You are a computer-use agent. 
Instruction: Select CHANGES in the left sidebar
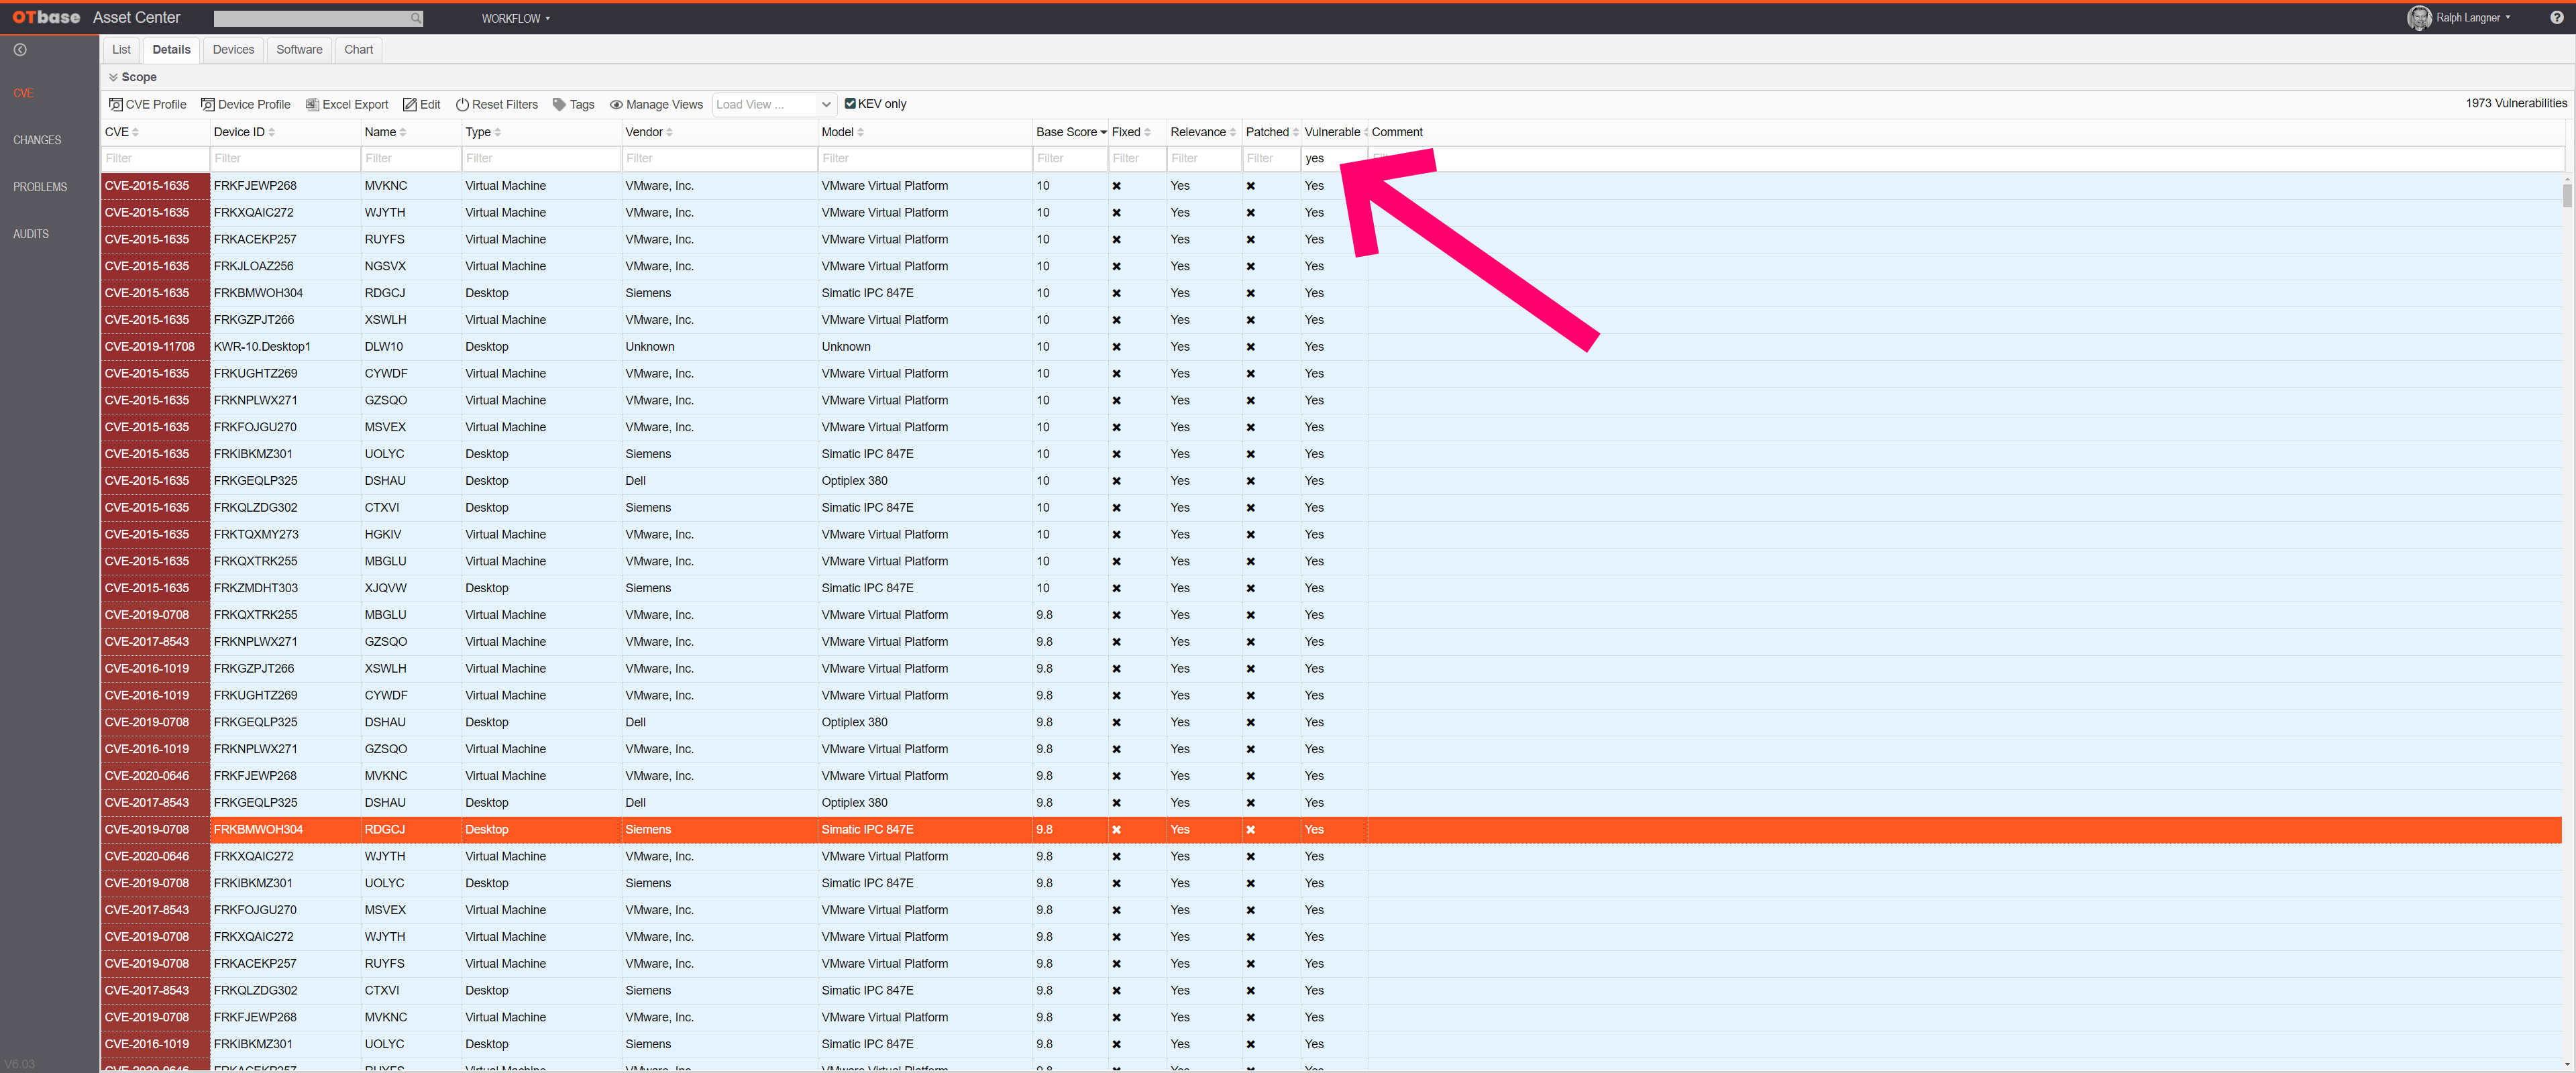point(37,141)
